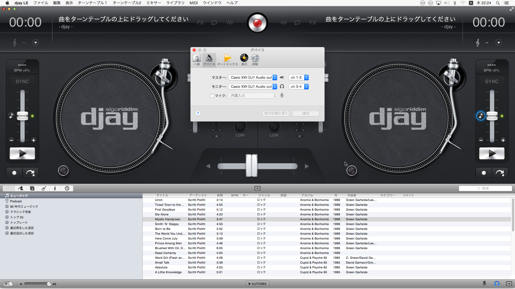Open the disabled 内蔵入力 mic dropdown
This screenshot has width=515, height=289.
coord(253,96)
